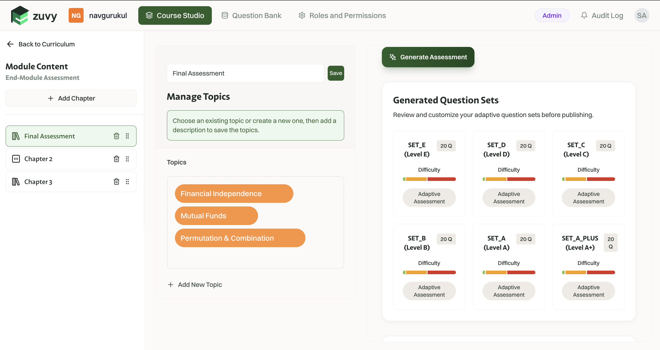Select the Financial Independence topic chip
The width and height of the screenshot is (660, 350).
234,194
